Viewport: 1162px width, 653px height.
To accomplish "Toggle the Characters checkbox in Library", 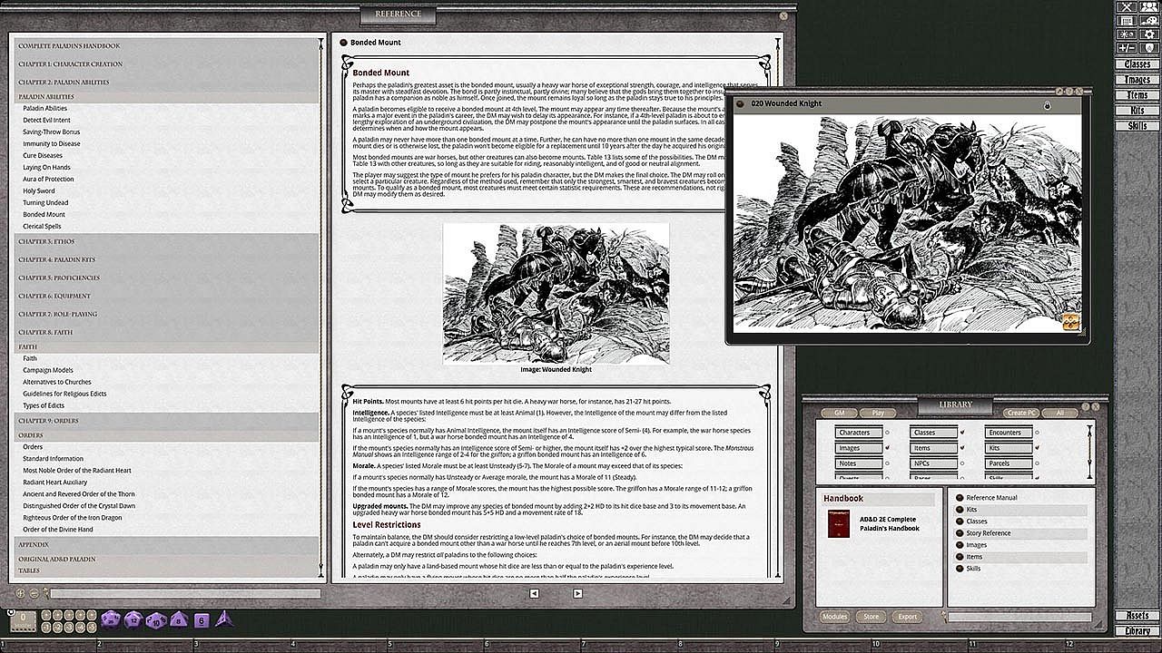I will [887, 433].
